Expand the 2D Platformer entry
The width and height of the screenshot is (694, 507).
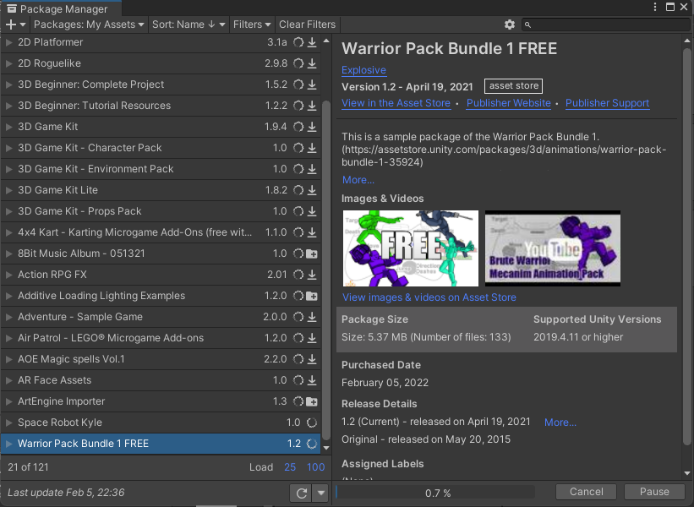8,42
